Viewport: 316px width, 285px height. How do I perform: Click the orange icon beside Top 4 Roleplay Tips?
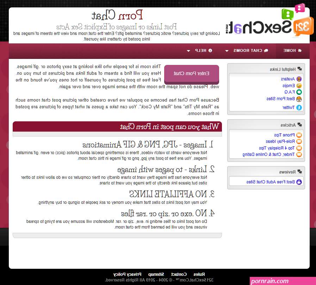(x=299, y=148)
